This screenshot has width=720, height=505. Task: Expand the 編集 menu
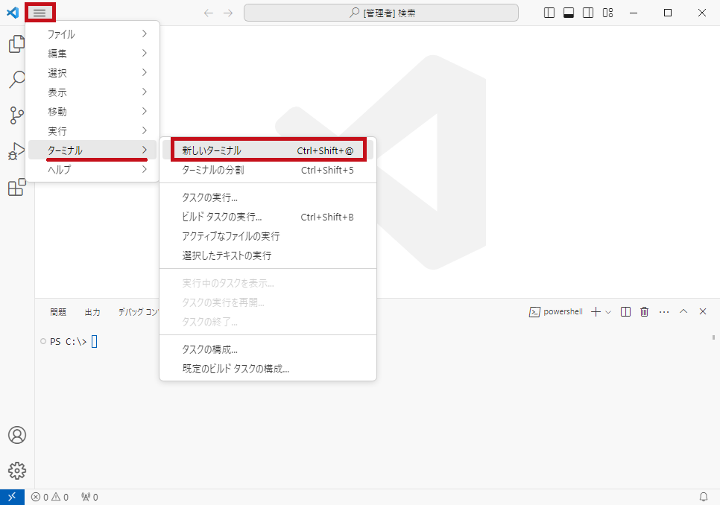[x=92, y=53]
